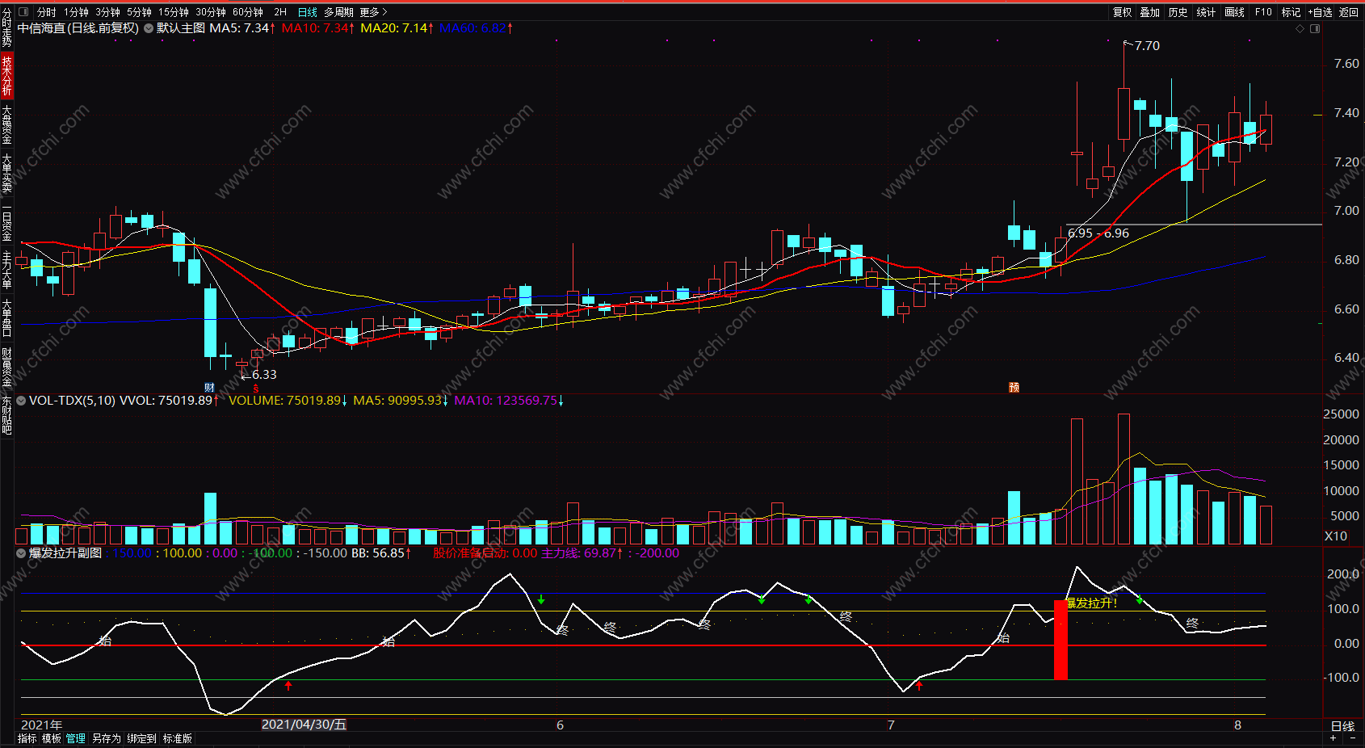Click the 绑定到 button
Screen dimensions: 1365x748
point(141,738)
